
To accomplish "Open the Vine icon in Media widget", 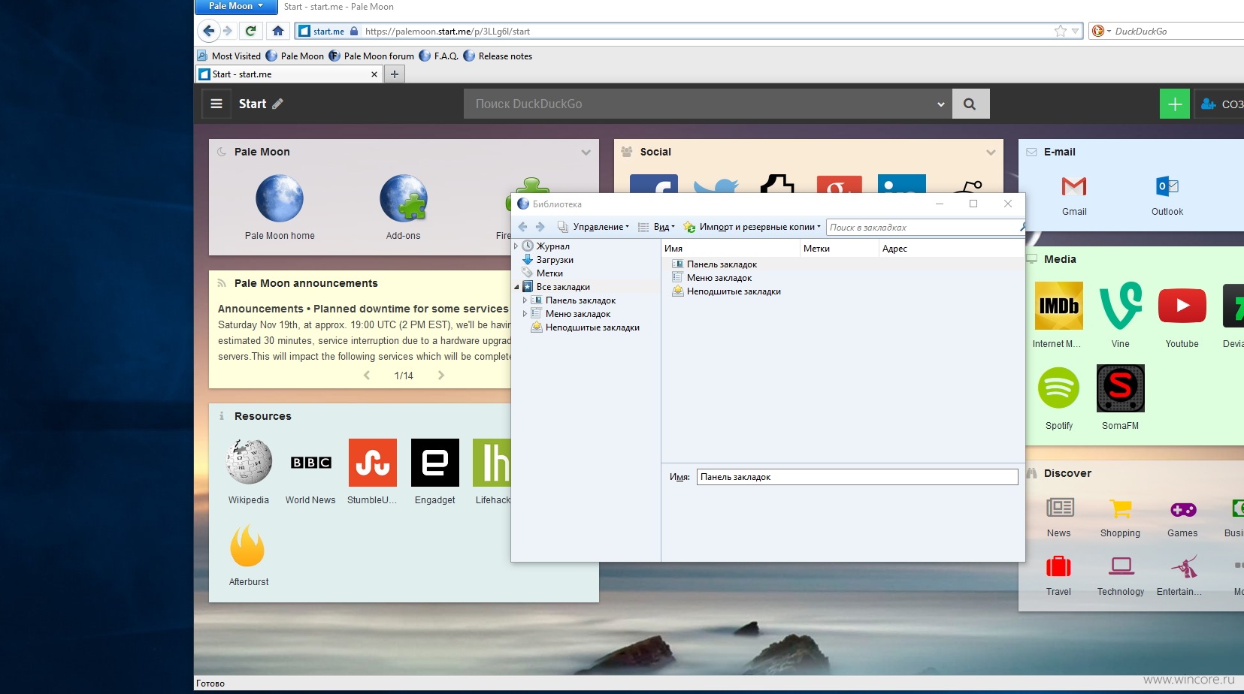I will click(x=1121, y=306).
